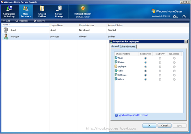Screen dimensions: 191x134
Task: Sort by the Name column header
Action: pyautogui.click(x=25, y=25)
